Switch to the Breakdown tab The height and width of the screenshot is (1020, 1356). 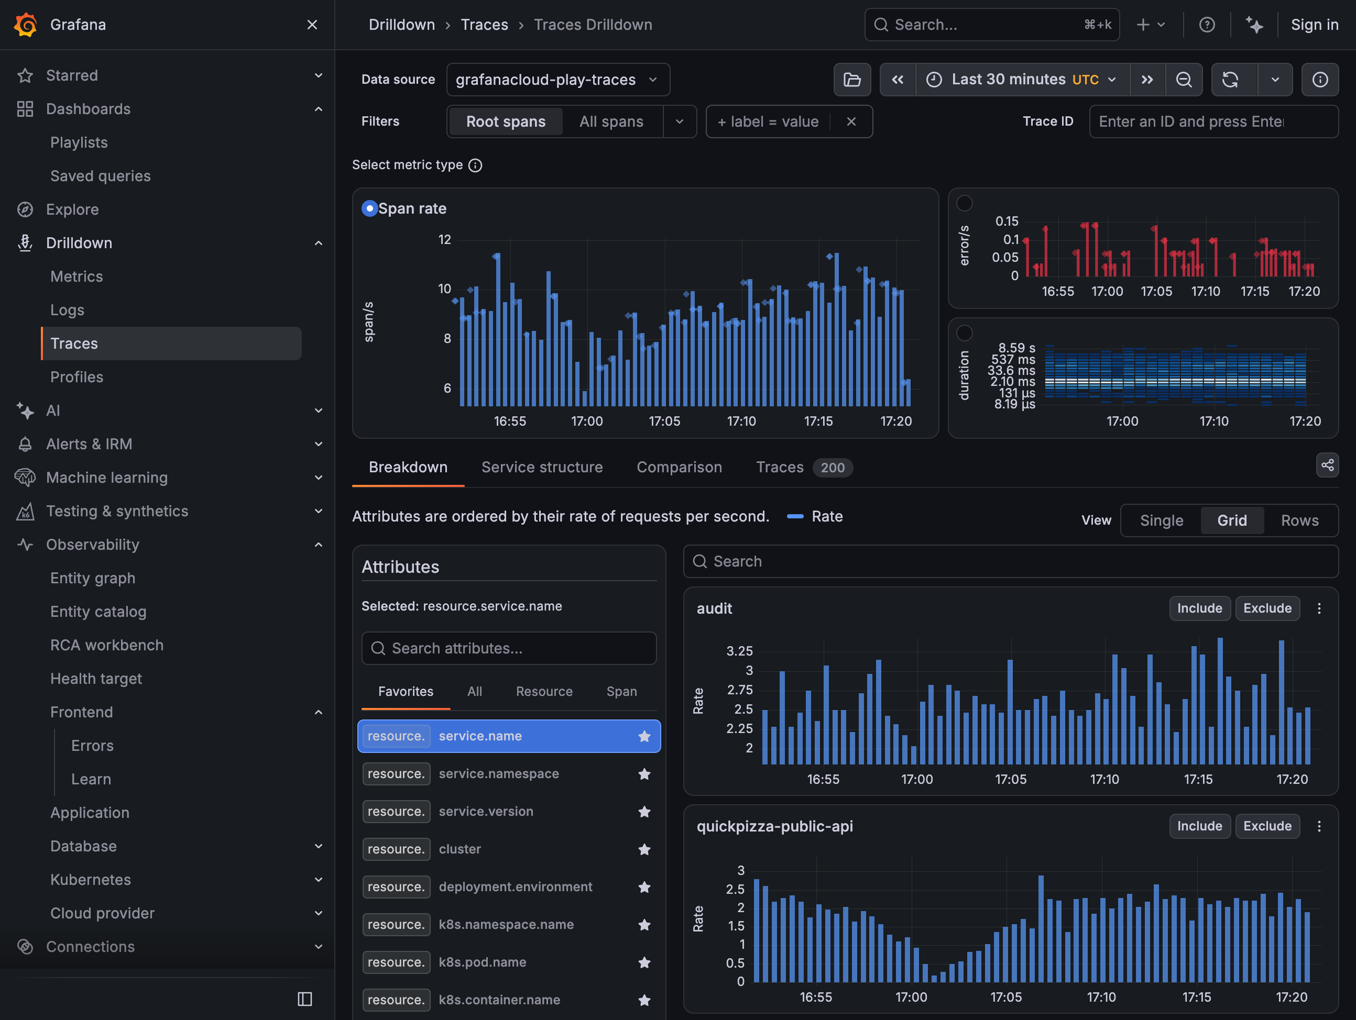(408, 468)
